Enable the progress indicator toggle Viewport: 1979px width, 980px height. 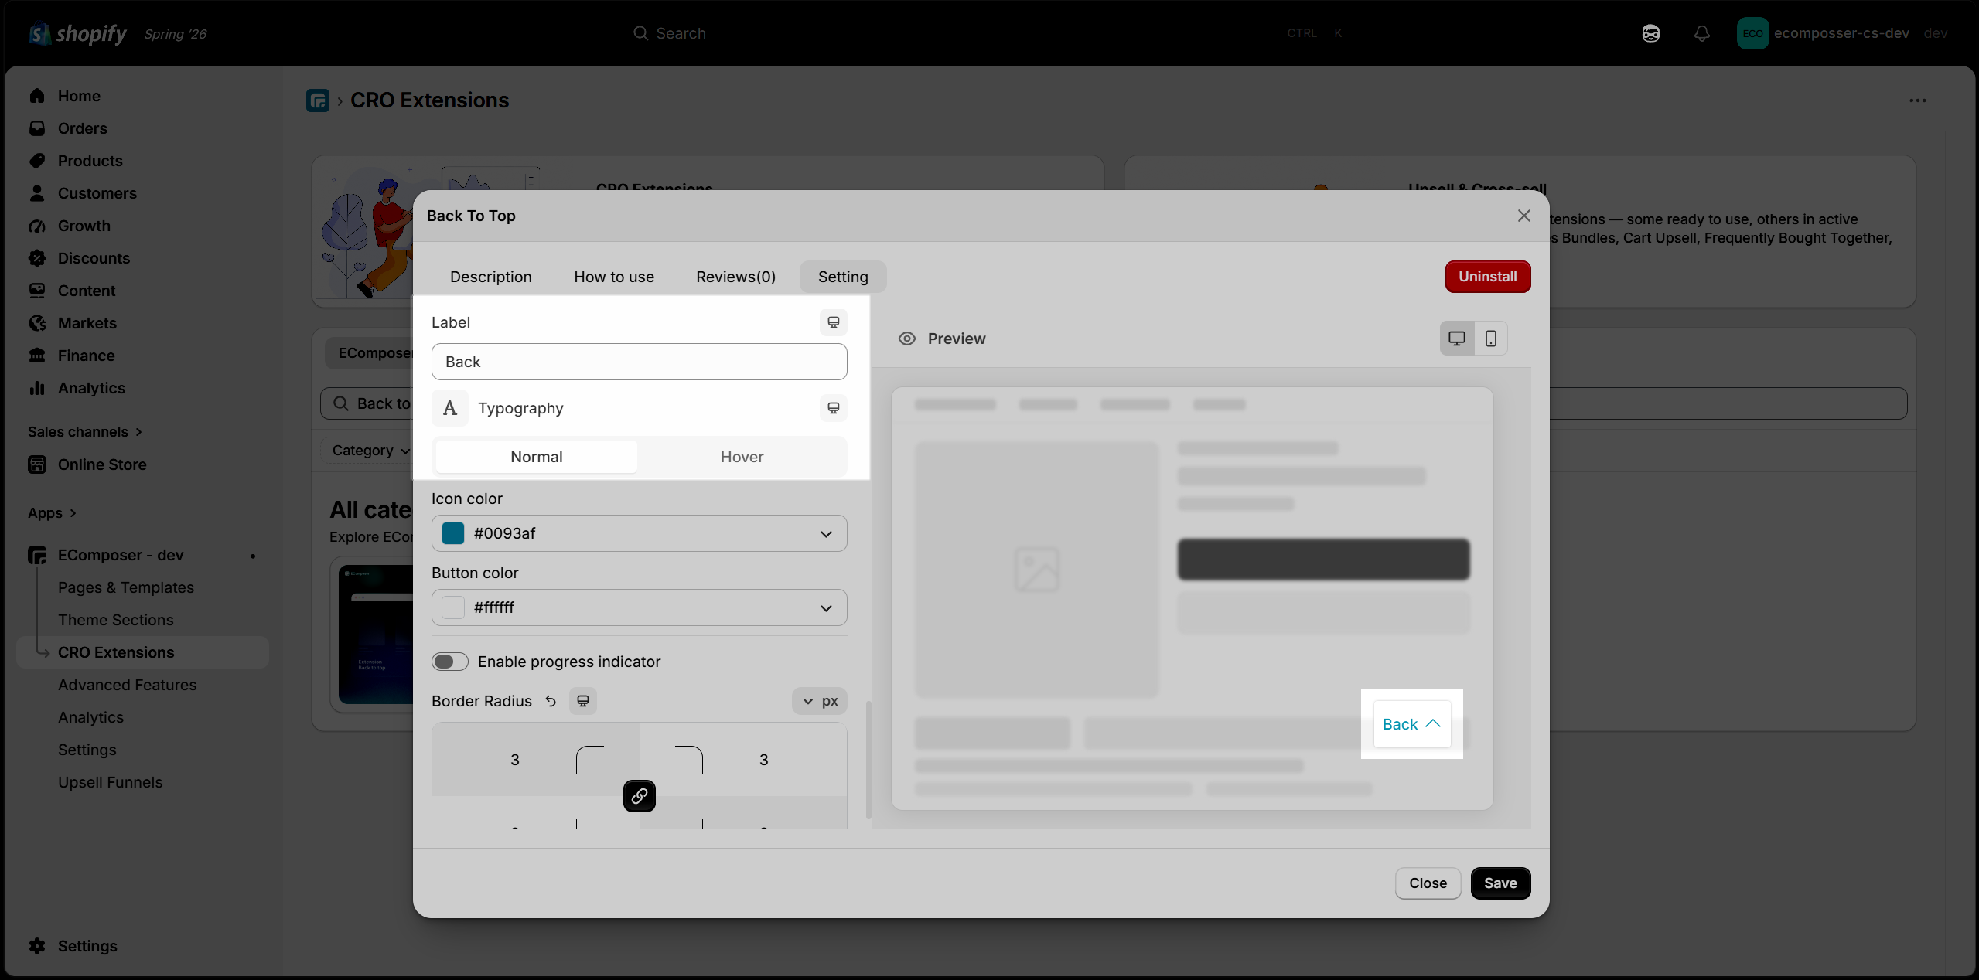450,662
